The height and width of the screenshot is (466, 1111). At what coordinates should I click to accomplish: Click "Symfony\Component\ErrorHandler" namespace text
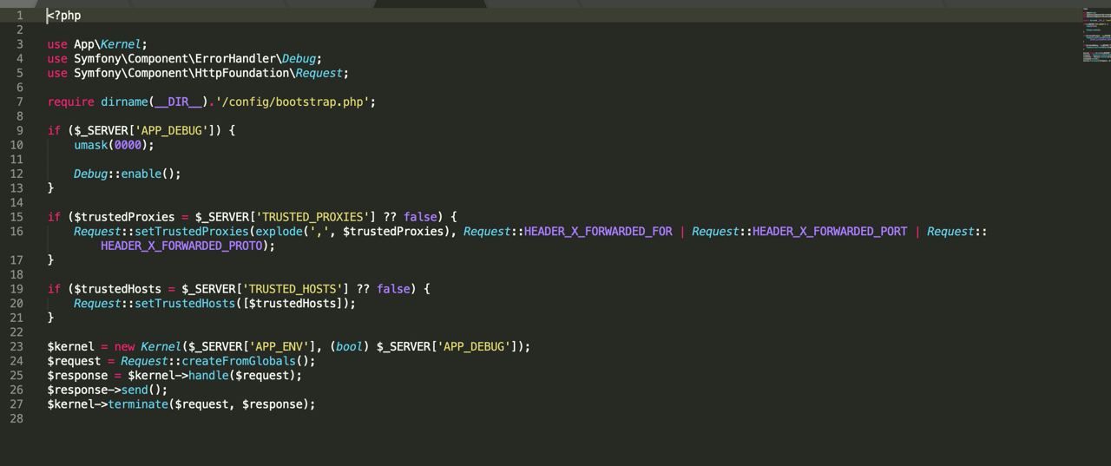point(174,59)
